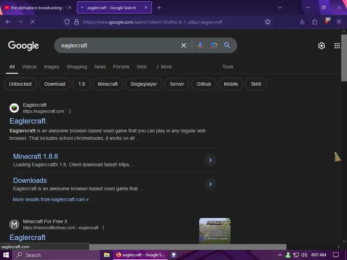347x260 pixels.
Task: Open Minecraft For Free X Eaglercraft title
Action: point(27,237)
